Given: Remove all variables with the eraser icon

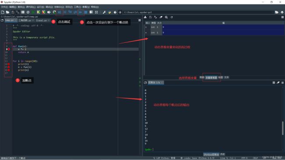Looking at the screenshot, I should pyautogui.click(x=161, y=17).
